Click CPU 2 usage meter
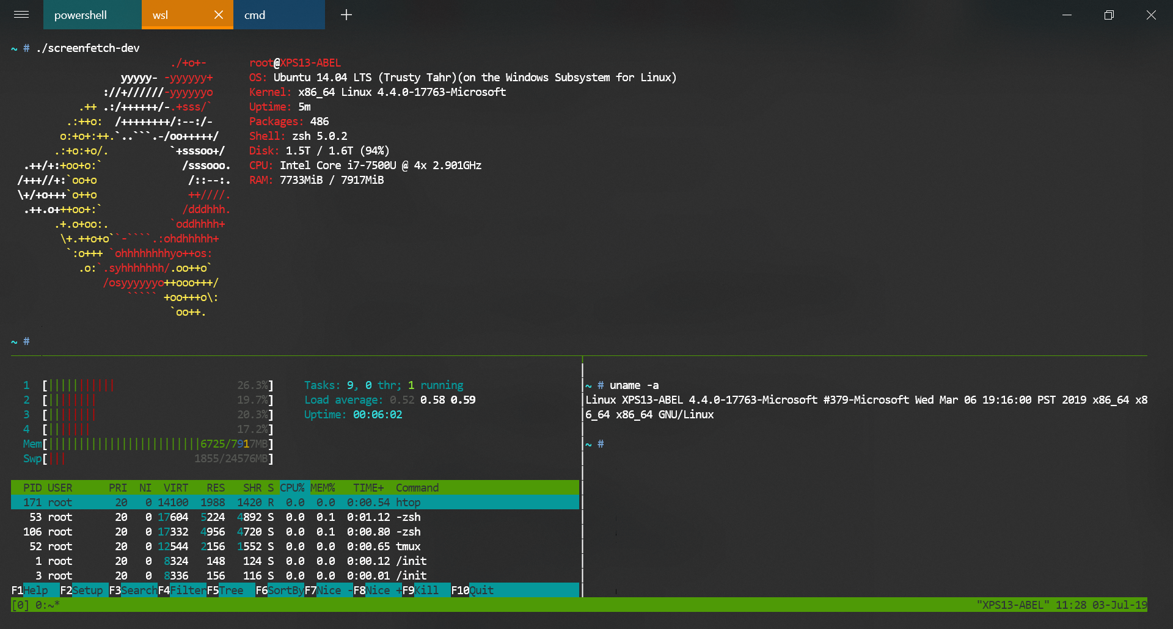This screenshot has height=629, width=1173. (x=148, y=400)
